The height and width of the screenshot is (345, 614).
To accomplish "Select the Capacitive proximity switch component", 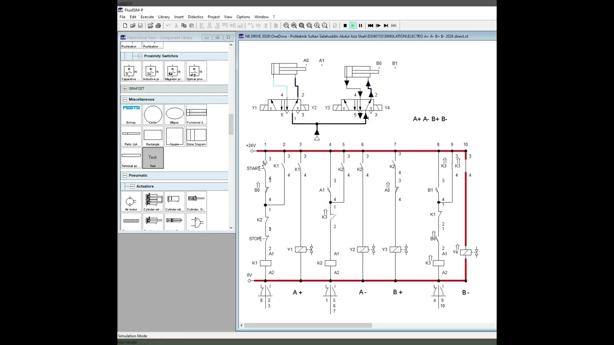I will click(x=130, y=71).
